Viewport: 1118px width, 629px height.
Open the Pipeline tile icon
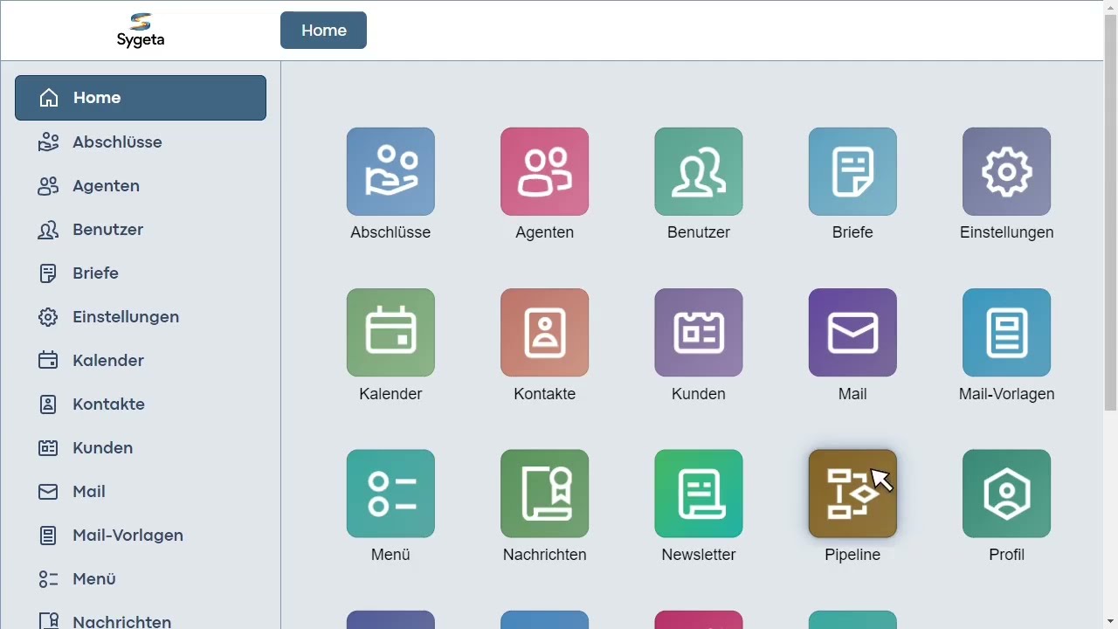tap(852, 494)
